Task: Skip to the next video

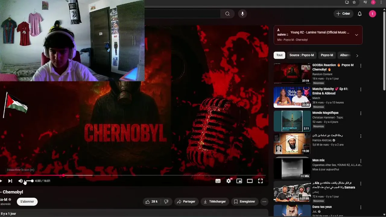Action: [x=10, y=181]
